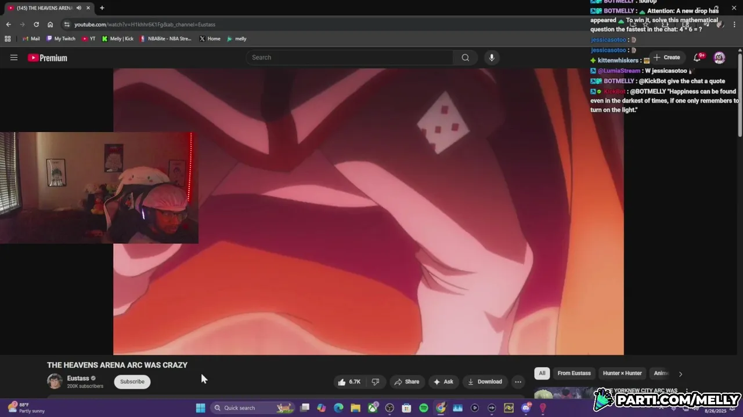Image resolution: width=743 pixels, height=417 pixels.
Task: Select the Hunter × Hunter chip
Action: tap(622, 374)
